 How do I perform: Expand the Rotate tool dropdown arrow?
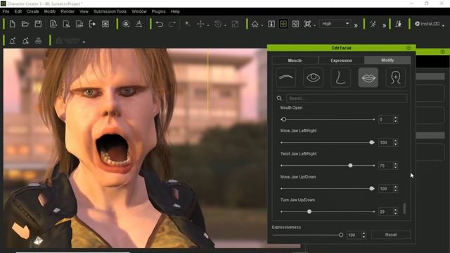click(x=225, y=25)
